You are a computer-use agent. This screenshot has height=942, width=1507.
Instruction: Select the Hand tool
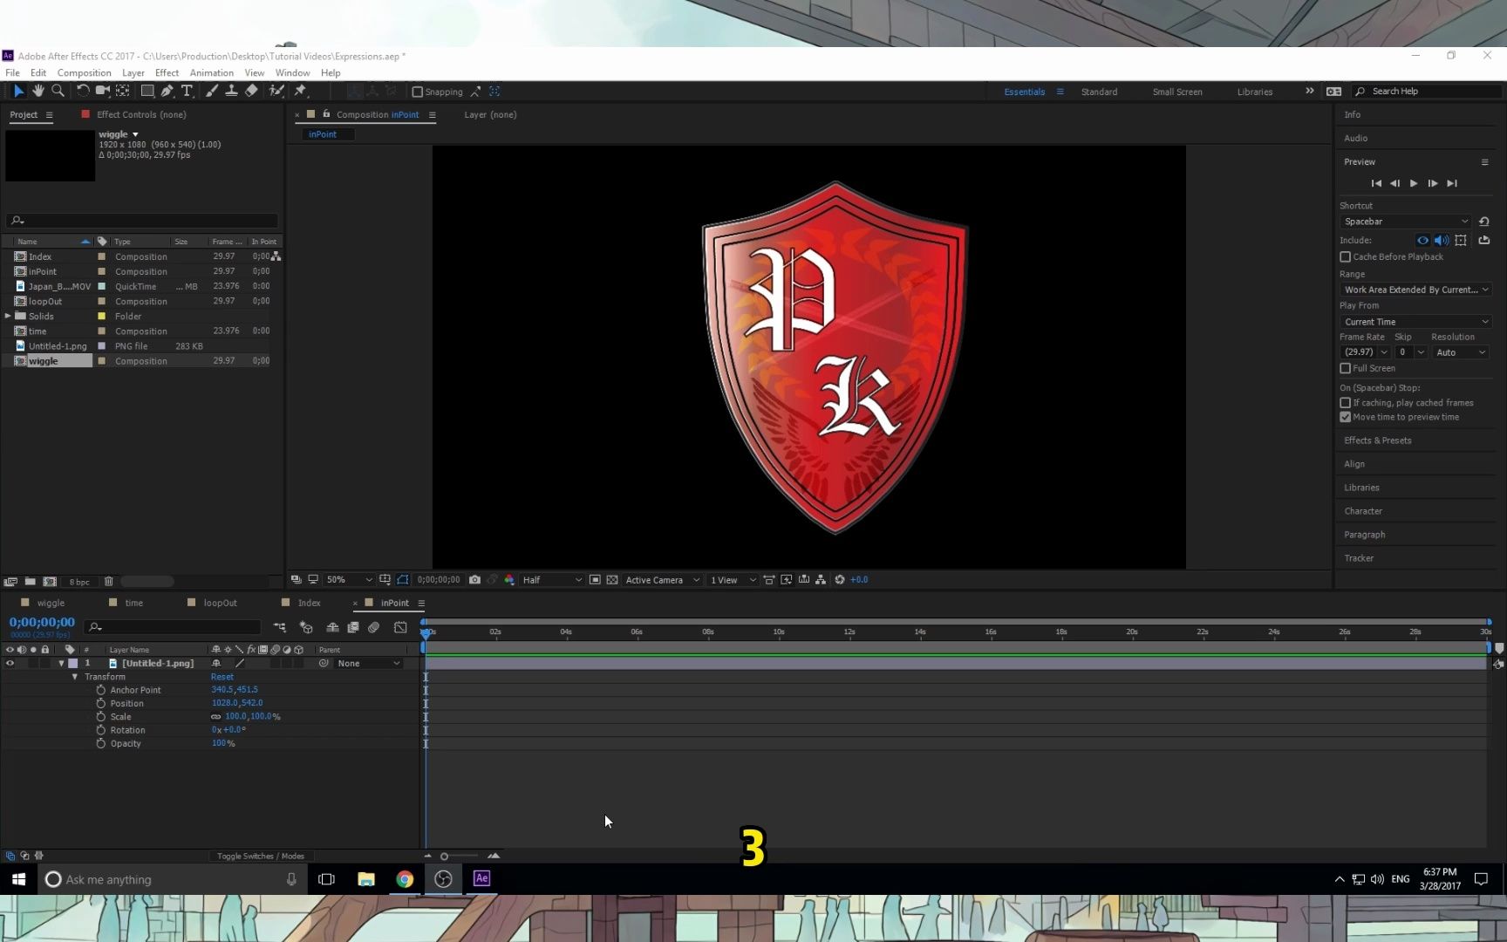[38, 91]
